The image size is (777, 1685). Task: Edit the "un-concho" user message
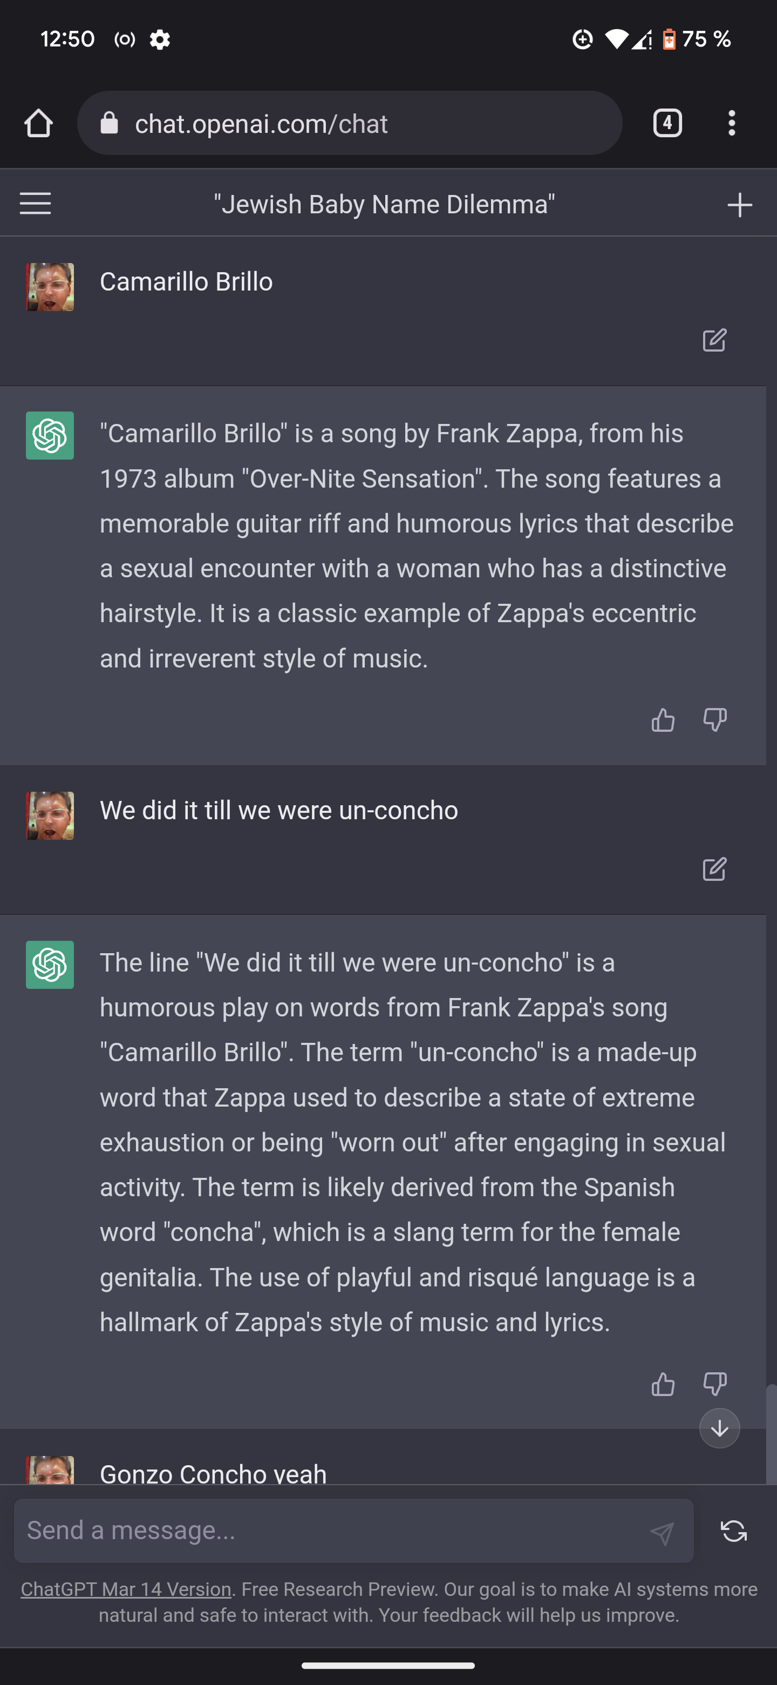[714, 868]
